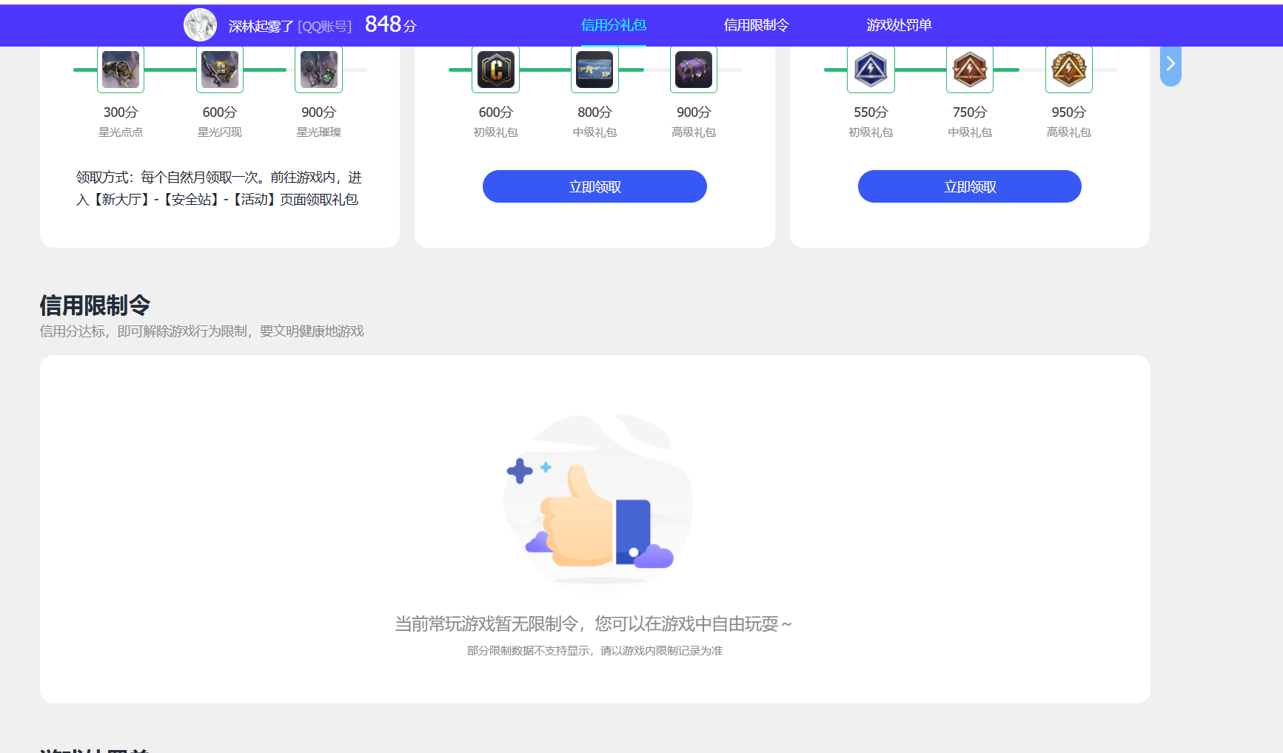Click the 领取方式 instructions text
The width and height of the screenshot is (1283, 753).
219,189
